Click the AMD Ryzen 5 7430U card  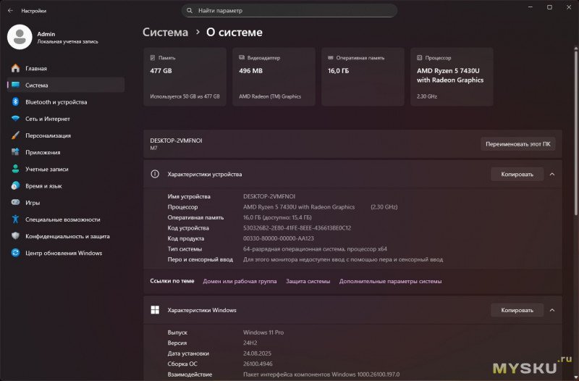pos(452,77)
